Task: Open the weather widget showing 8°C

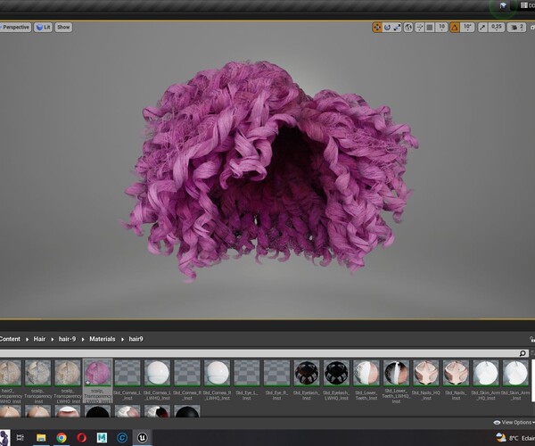Action: click(x=514, y=438)
